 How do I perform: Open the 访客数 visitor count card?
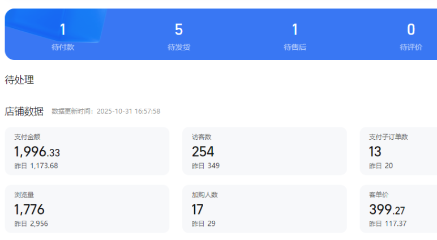pos(264,151)
